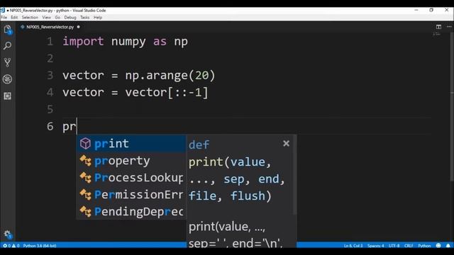
Task: Open the Manage gear icon
Action: [8, 234]
